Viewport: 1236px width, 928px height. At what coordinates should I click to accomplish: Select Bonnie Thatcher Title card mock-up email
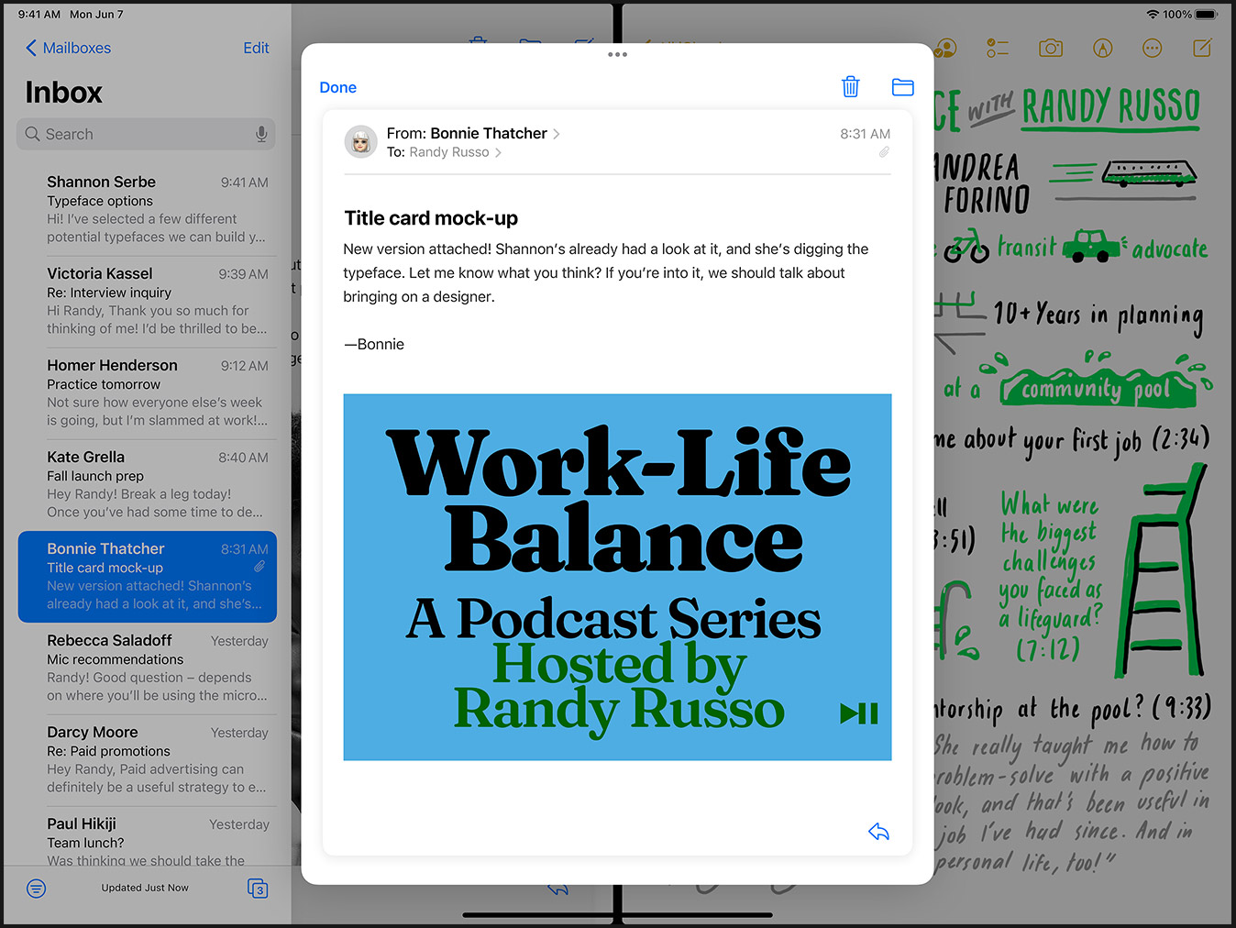point(148,577)
